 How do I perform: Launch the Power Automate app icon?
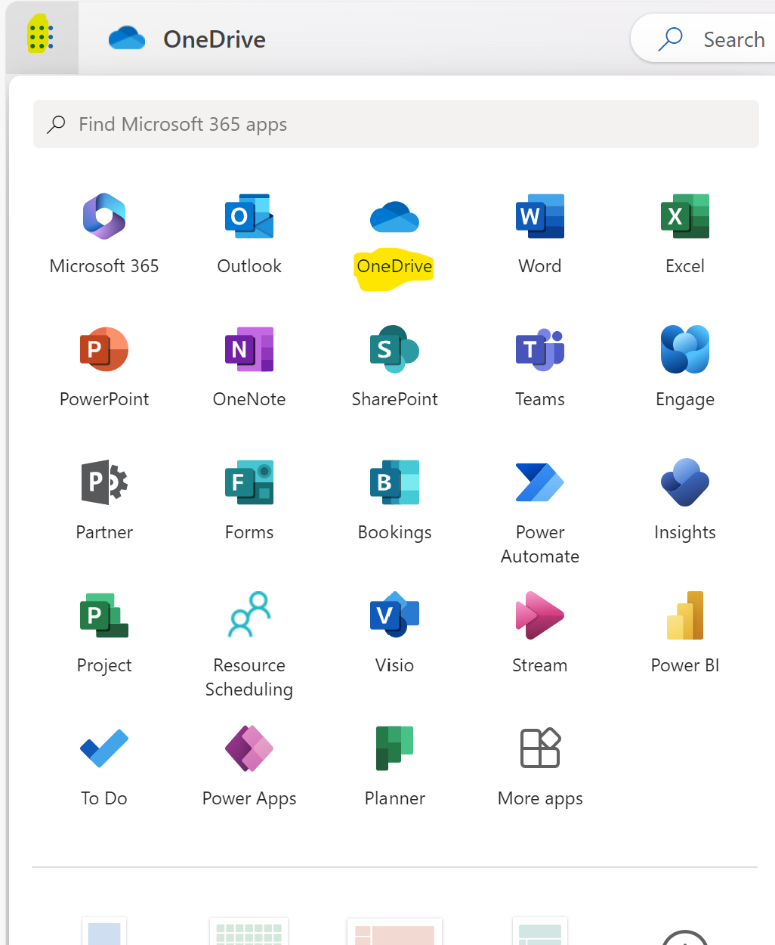(540, 482)
